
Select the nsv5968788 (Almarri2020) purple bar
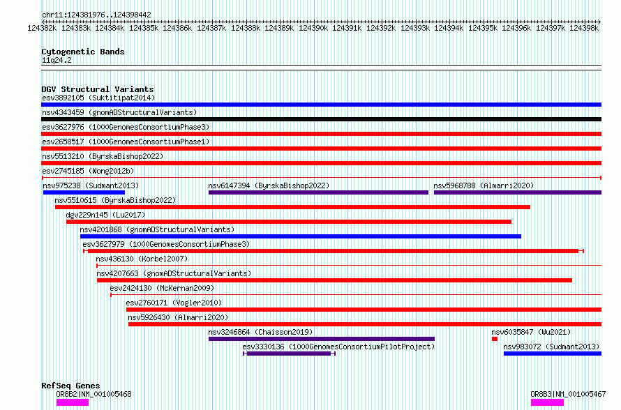[x=518, y=192]
